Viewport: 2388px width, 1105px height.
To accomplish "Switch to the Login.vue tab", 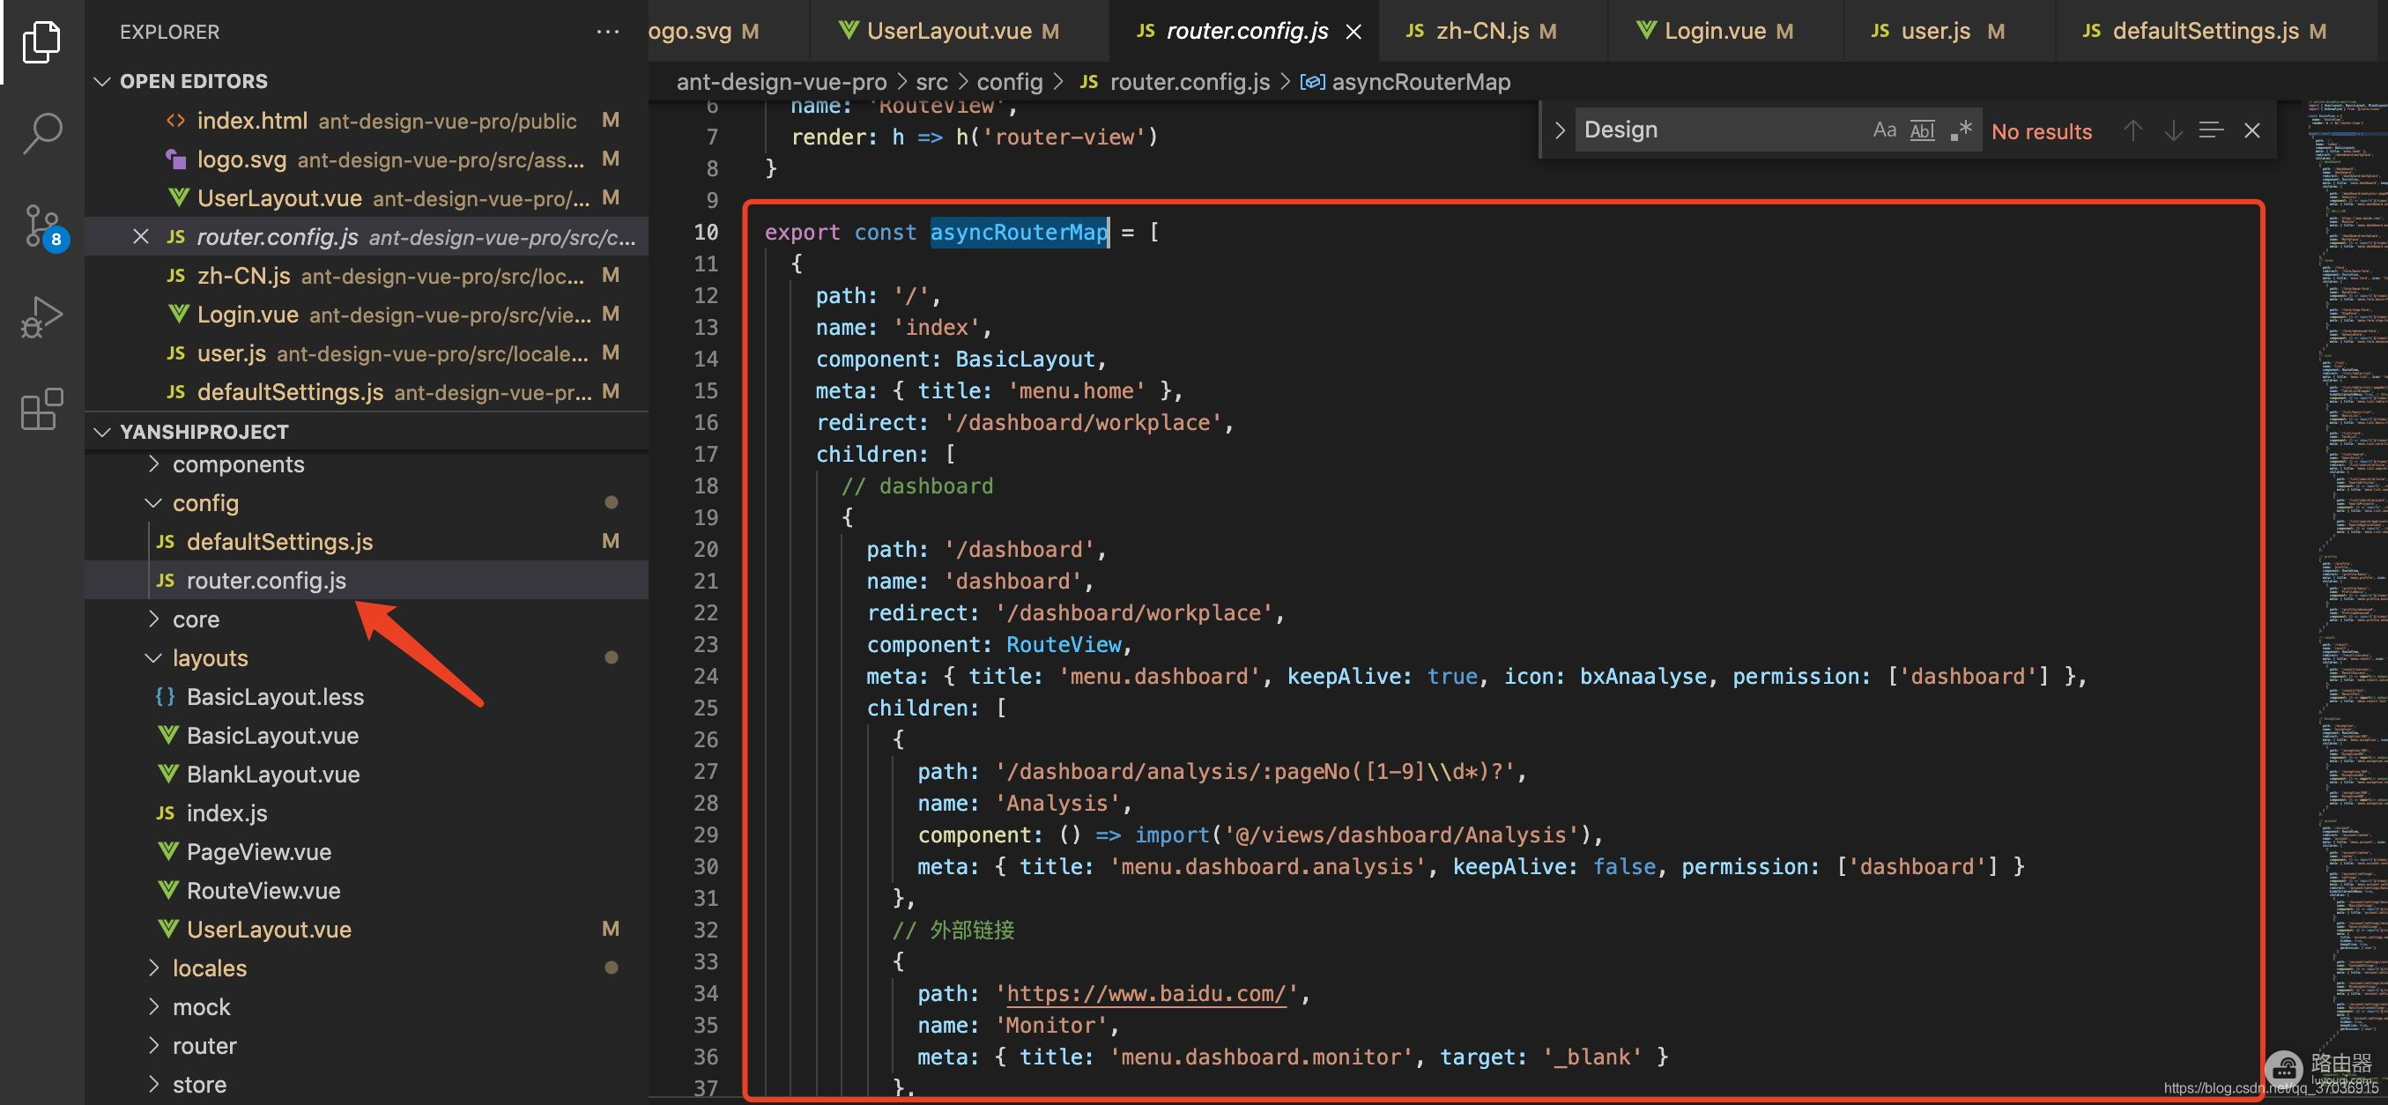I will click(x=1724, y=31).
